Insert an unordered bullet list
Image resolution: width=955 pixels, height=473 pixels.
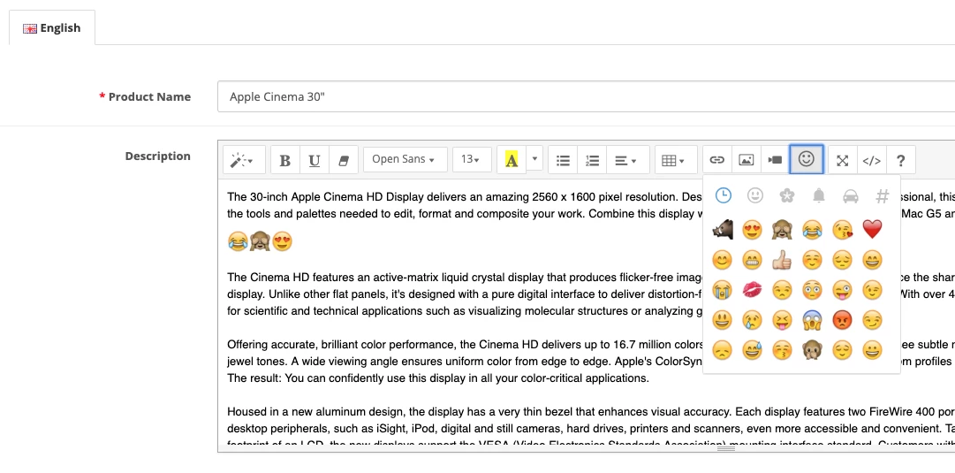563,160
